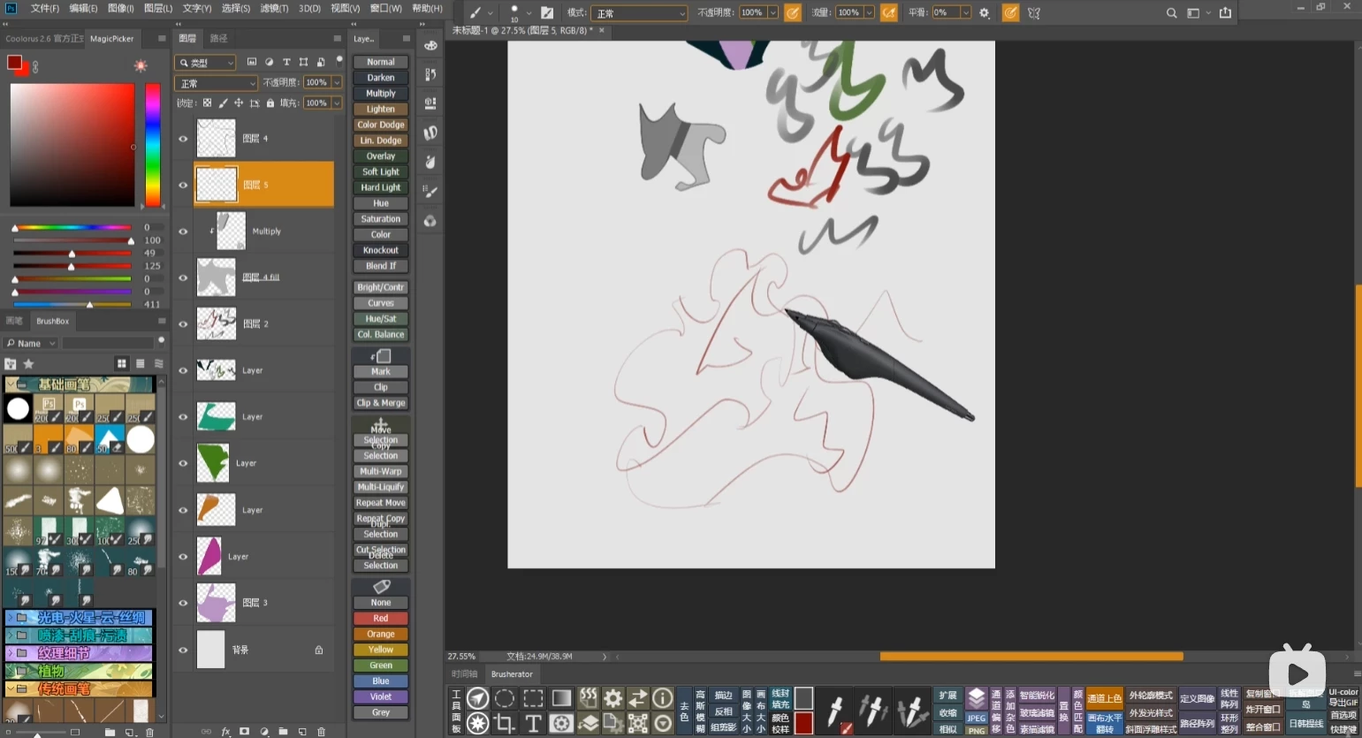Switch BrushBox to grid view
1362x738 pixels.
[x=121, y=363]
